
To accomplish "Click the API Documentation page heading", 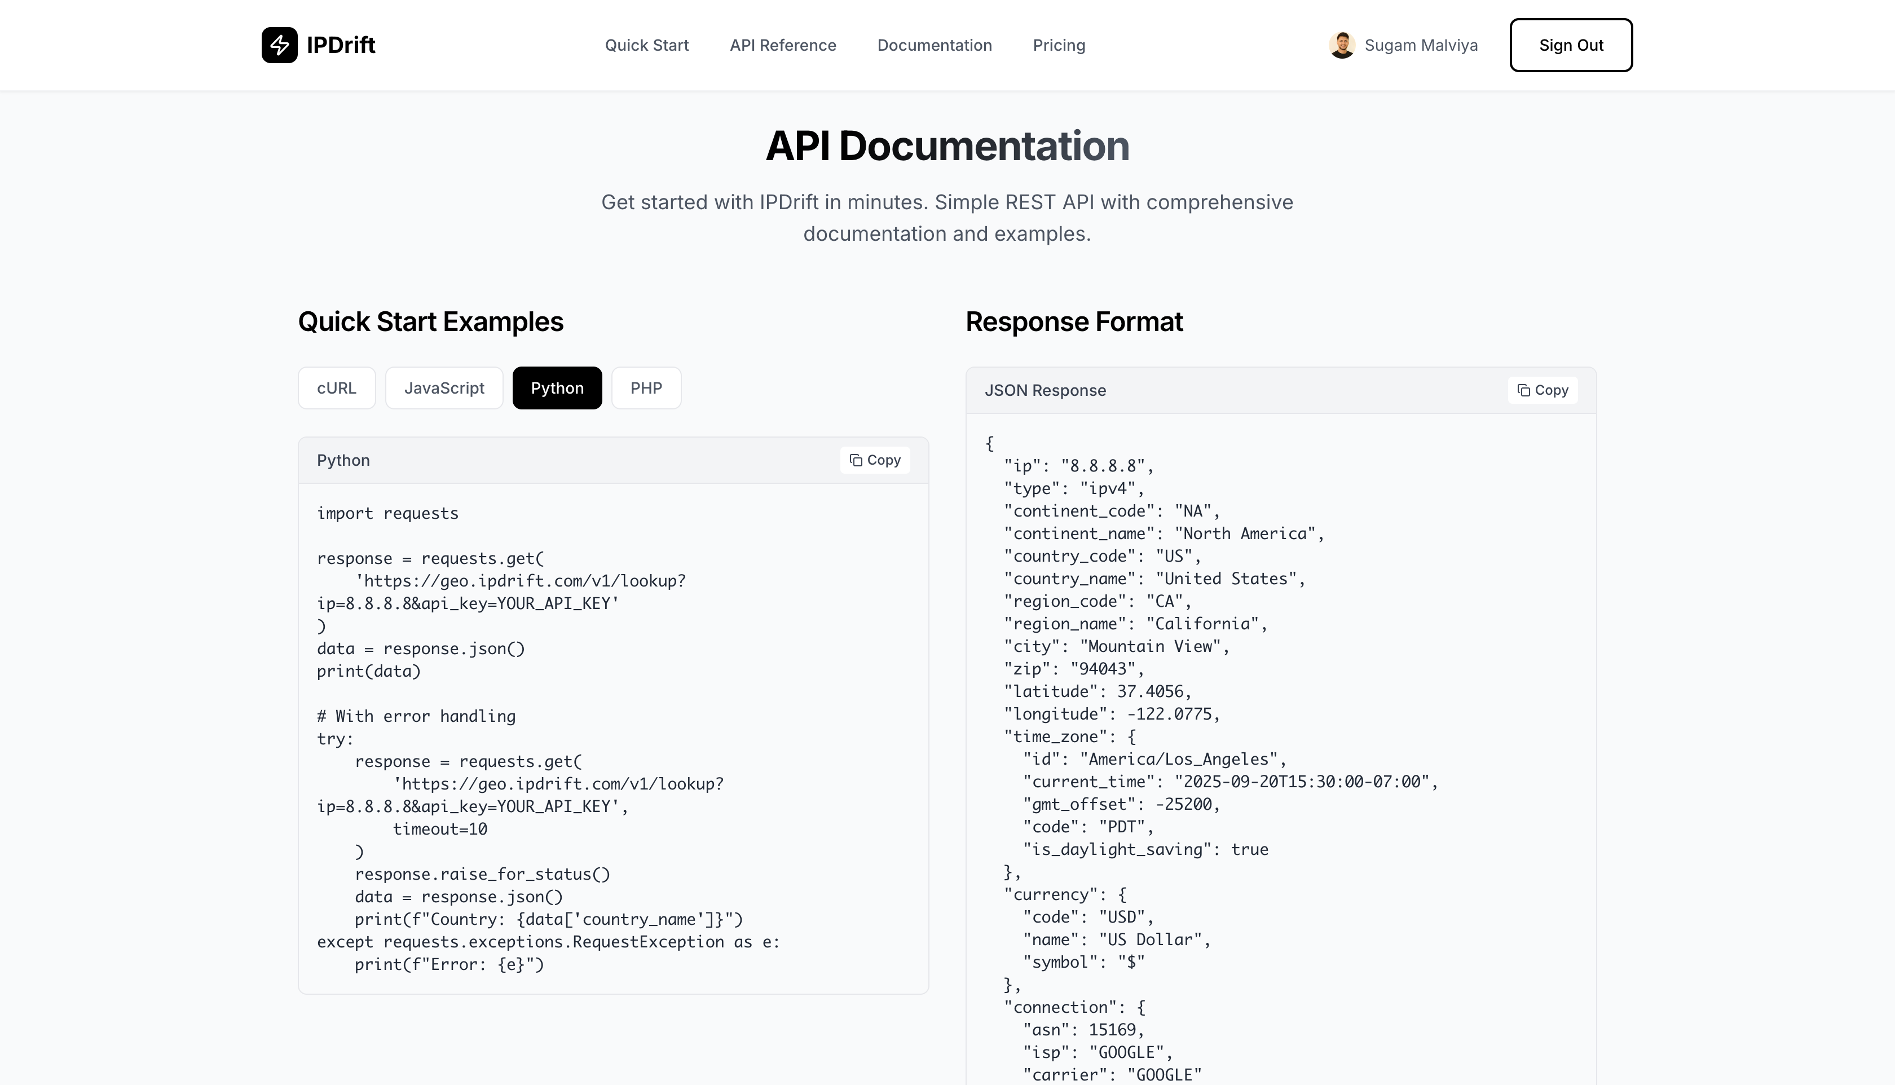I will point(947,146).
